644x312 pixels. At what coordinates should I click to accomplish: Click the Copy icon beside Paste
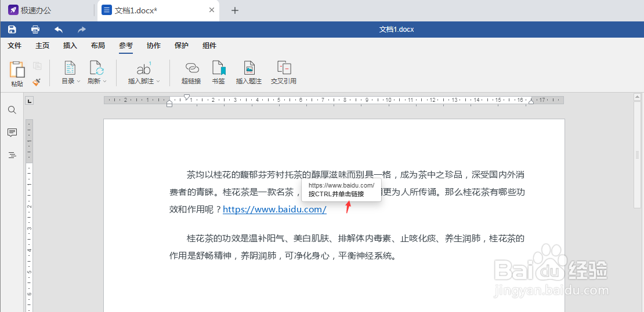[37, 65]
